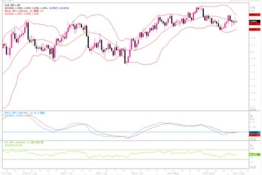The width and height of the screenshot is (262, 175).
Task: Click the price label at top of axis
Action: [x=253, y=7]
